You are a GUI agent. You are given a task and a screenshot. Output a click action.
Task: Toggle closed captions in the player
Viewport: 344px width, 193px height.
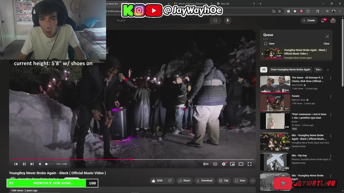point(215,164)
